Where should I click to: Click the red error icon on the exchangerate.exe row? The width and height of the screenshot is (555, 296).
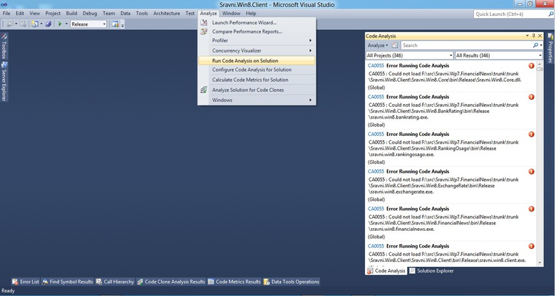531,171
